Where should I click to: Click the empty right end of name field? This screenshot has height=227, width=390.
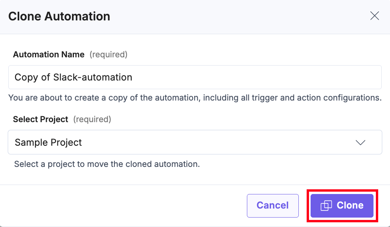[334, 77]
